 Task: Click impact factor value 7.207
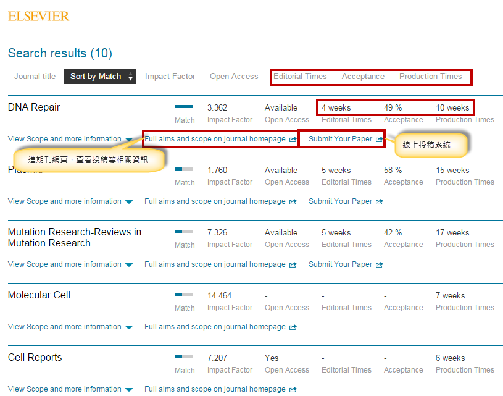point(217,358)
